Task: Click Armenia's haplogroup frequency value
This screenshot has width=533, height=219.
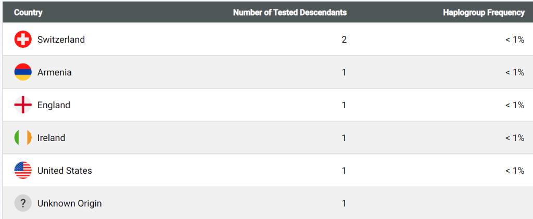Action: [514, 72]
